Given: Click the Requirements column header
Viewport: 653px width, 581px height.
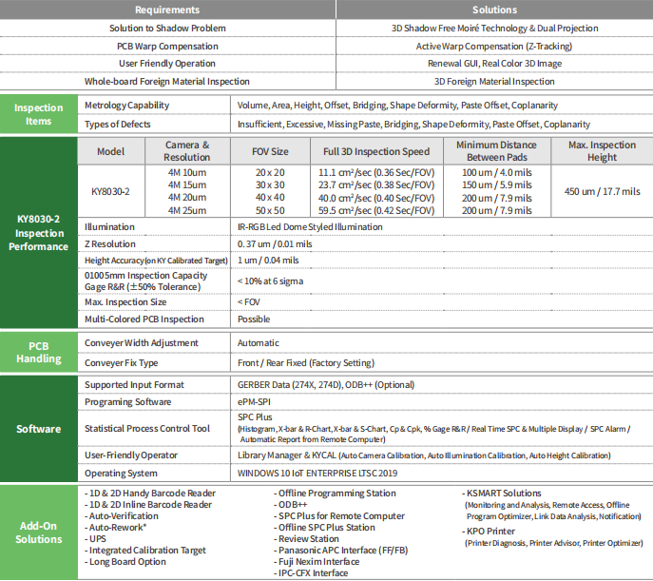Looking at the screenshot, I should tap(167, 10).
